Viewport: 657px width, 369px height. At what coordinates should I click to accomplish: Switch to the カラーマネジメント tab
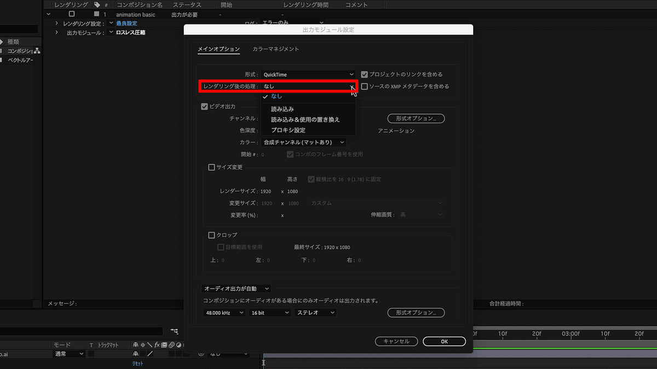click(x=275, y=49)
